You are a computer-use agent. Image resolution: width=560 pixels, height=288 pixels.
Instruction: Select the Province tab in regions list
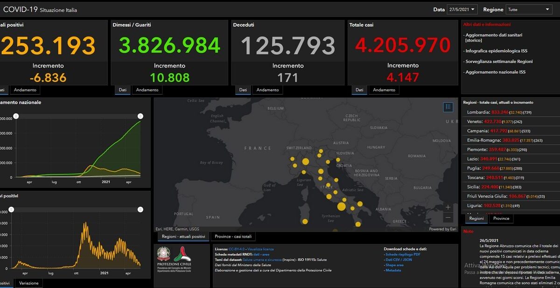(501, 218)
